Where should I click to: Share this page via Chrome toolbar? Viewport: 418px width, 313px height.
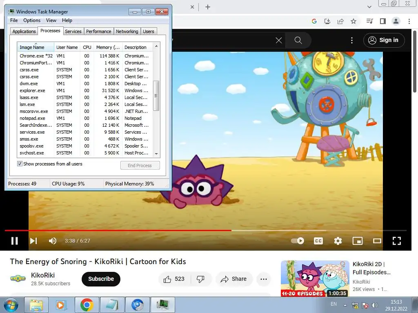click(x=340, y=21)
